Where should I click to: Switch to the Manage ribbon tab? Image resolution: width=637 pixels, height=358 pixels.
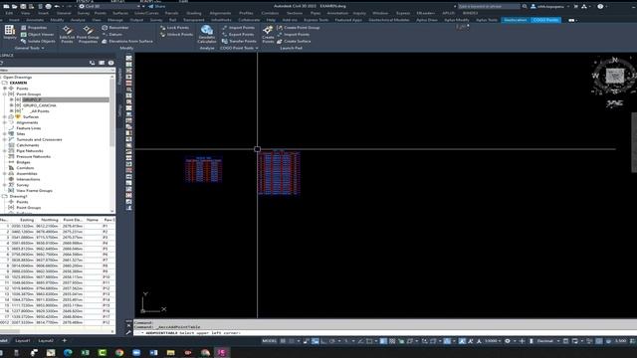click(x=115, y=20)
